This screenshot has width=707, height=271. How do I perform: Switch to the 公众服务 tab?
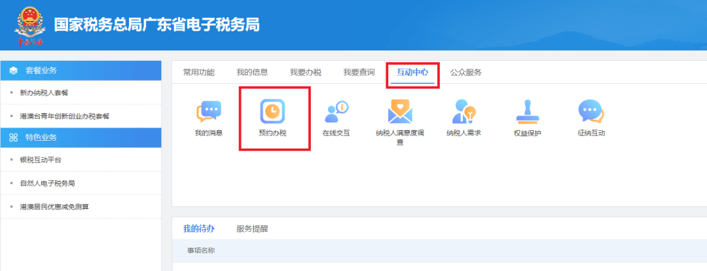coord(466,73)
